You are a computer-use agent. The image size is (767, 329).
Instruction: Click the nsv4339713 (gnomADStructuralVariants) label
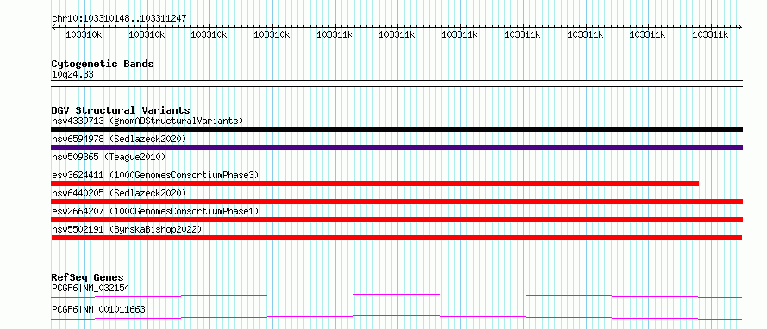click(147, 121)
